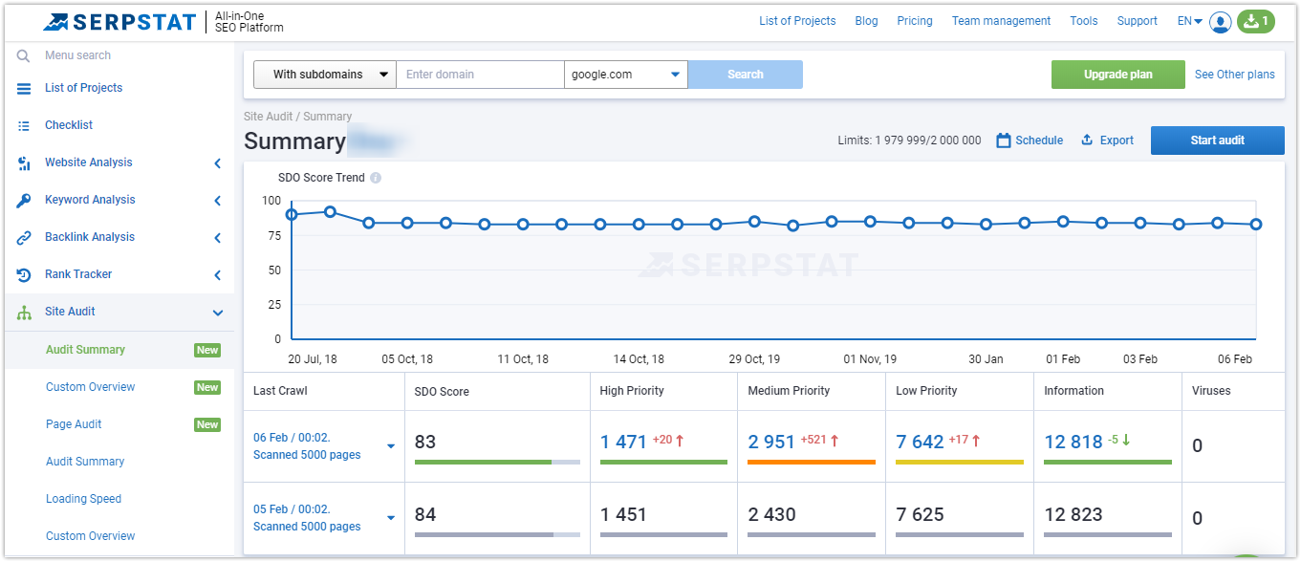The height and width of the screenshot is (562, 1301).
Task: Click the Schedule calendar icon
Action: [x=1003, y=140]
